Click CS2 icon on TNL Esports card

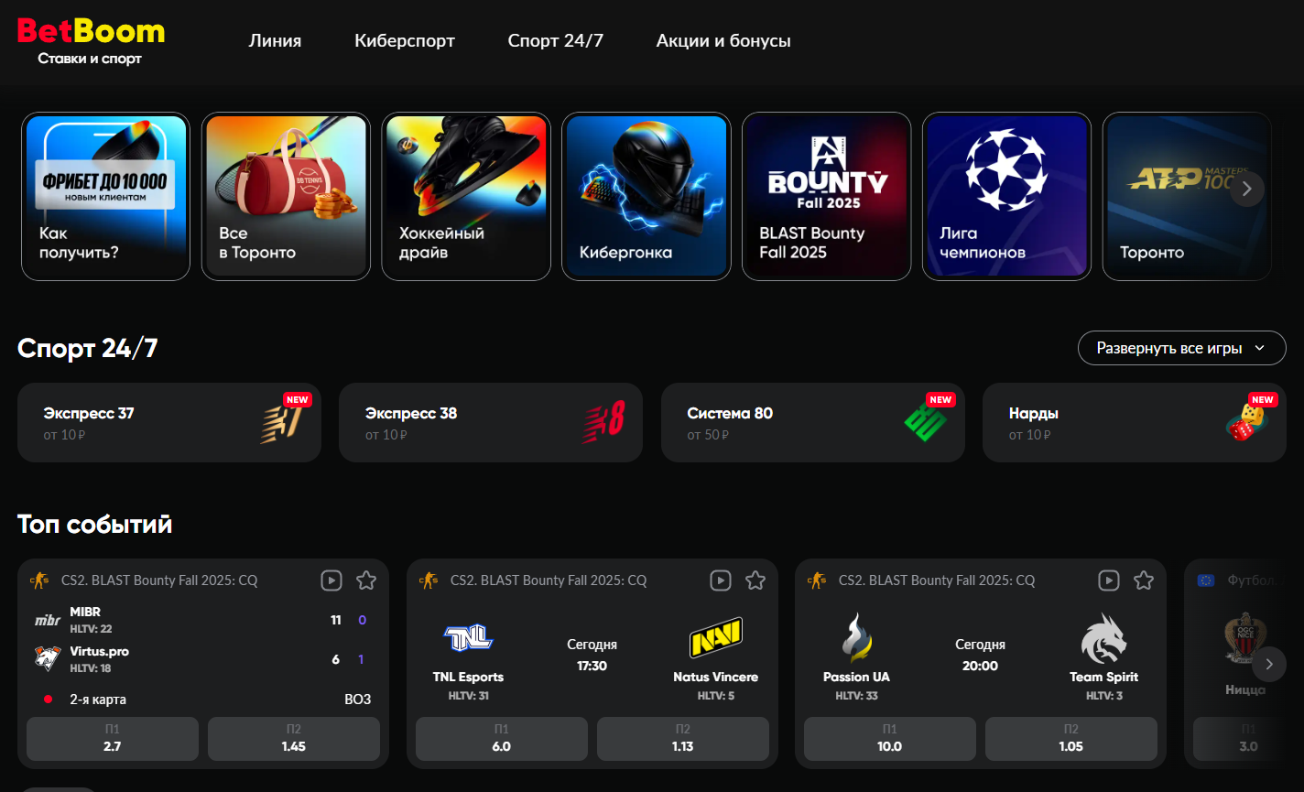click(429, 580)
